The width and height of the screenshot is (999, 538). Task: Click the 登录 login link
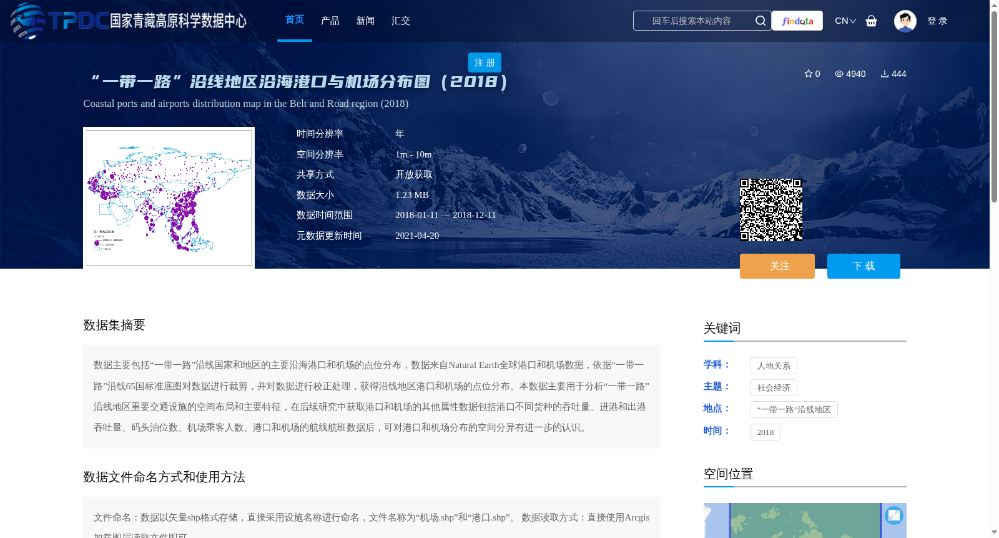(937, 21)
